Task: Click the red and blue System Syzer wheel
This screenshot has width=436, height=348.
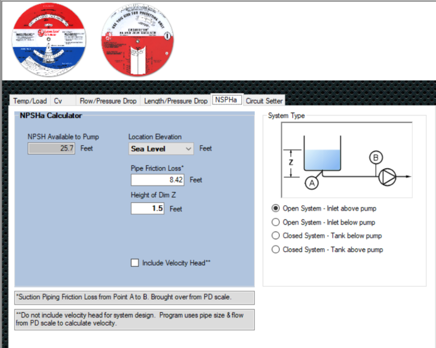Action: (x=48, y=39)
